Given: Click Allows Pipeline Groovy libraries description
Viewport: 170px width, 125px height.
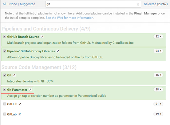Looking at the screenshot, I should [x=55, y=57].
